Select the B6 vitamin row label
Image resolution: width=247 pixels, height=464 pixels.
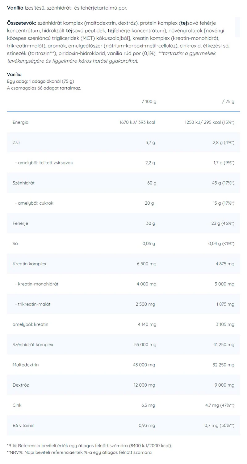pos(23,426)
